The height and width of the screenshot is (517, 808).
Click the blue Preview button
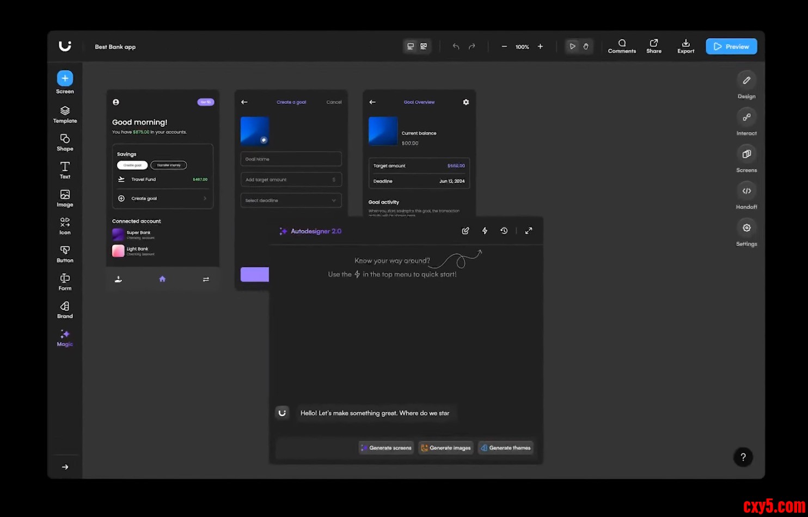click(731, 46)
